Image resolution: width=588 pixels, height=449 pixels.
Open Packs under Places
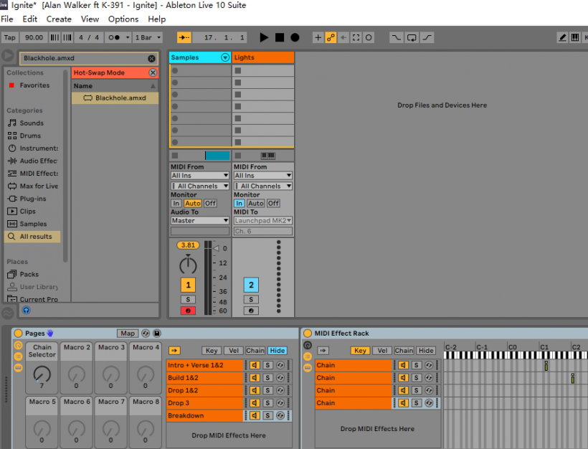(29, 274)
